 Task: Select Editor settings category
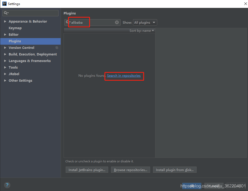14,34
